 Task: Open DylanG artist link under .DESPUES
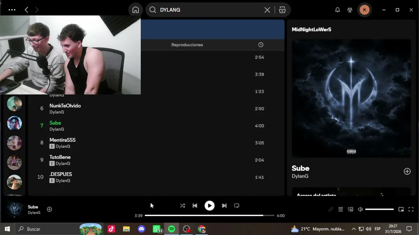coord(63,180)
